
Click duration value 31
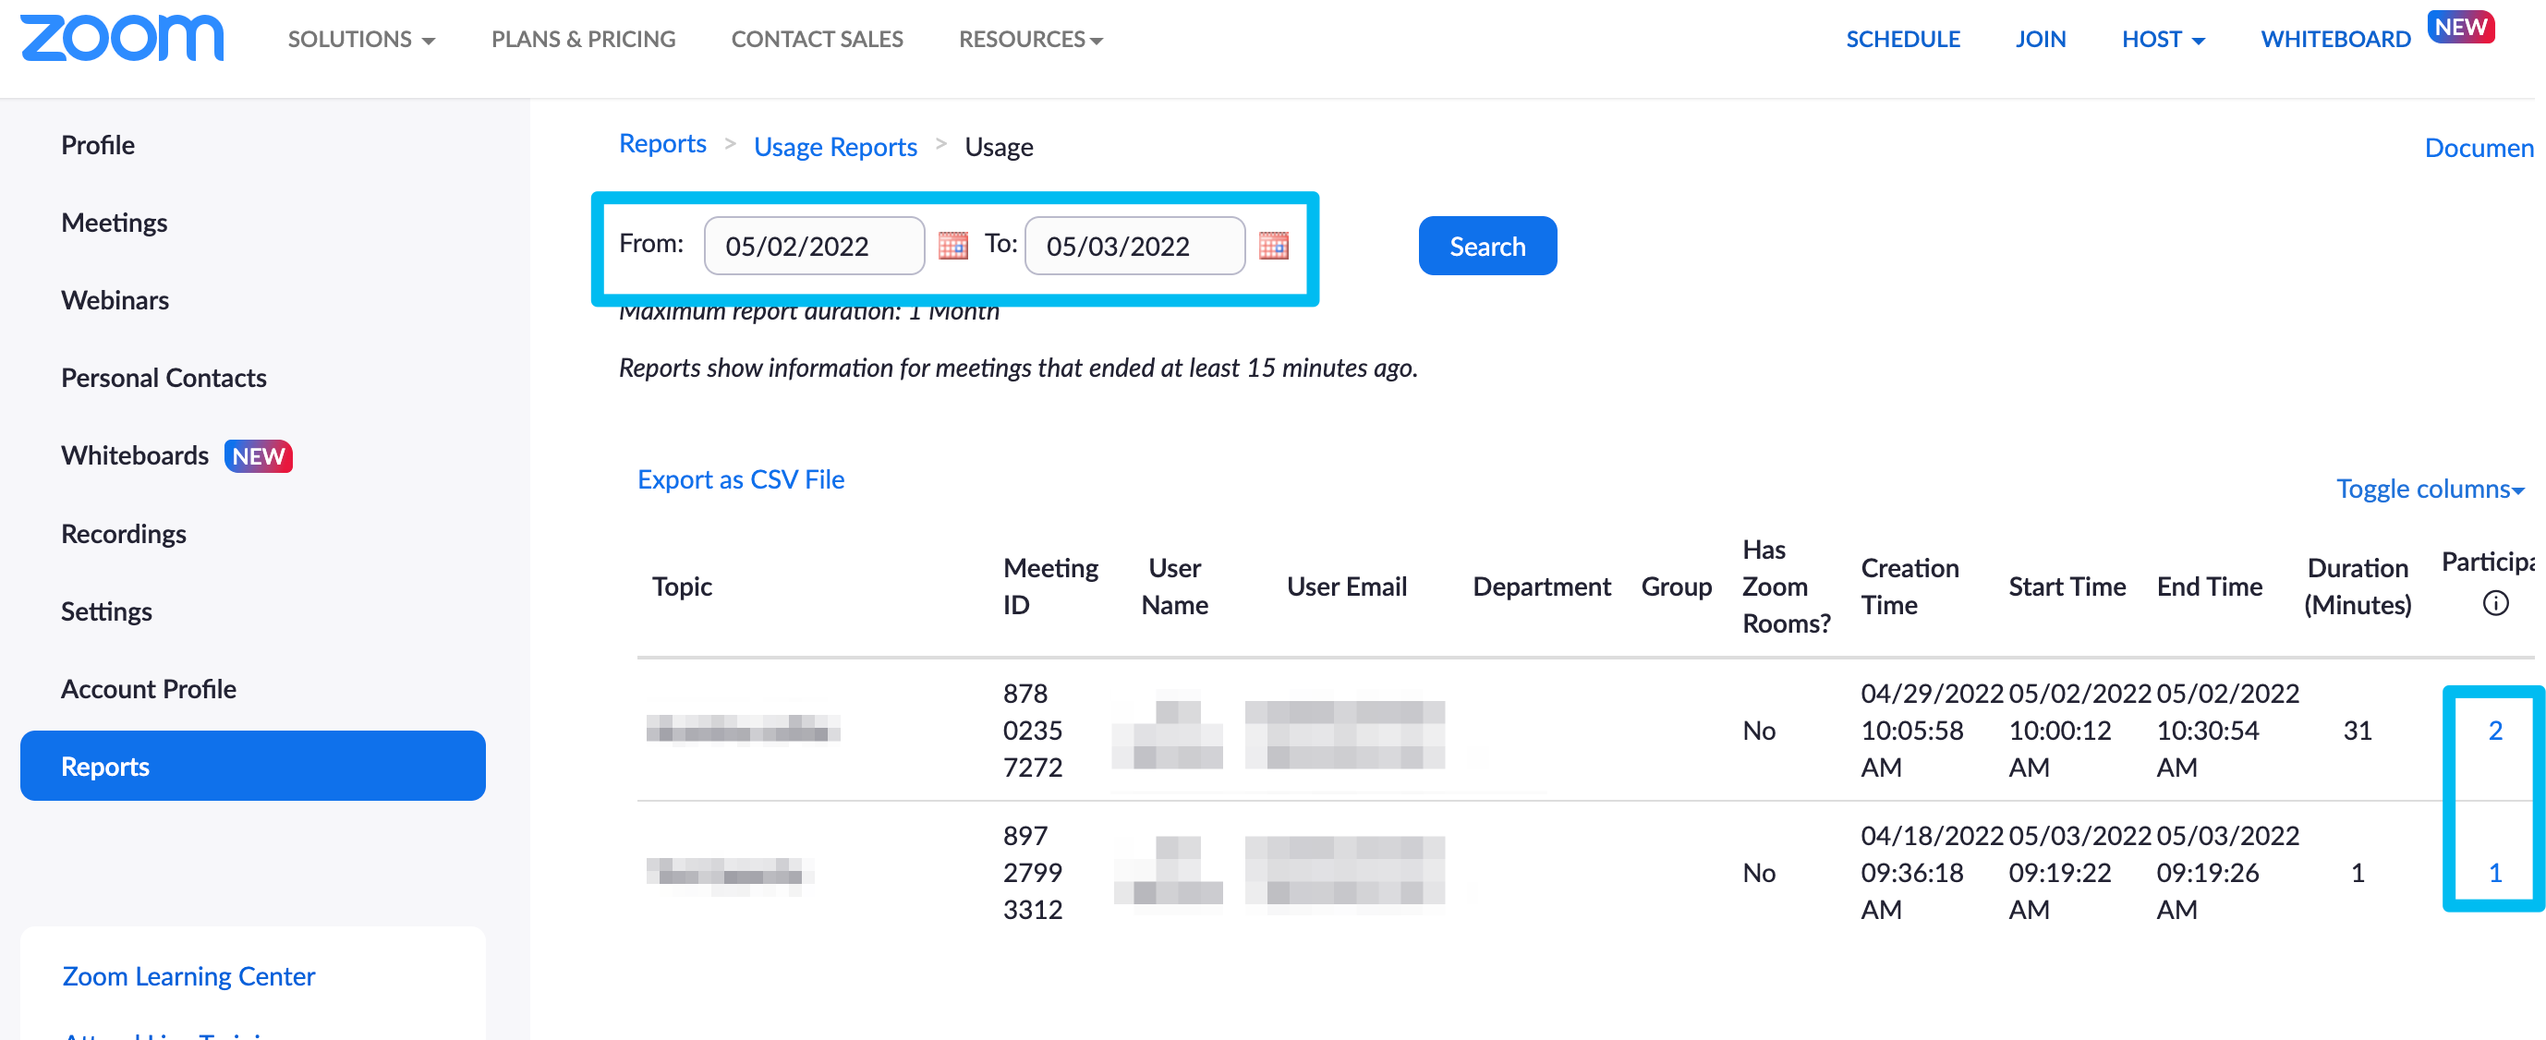2358,731
